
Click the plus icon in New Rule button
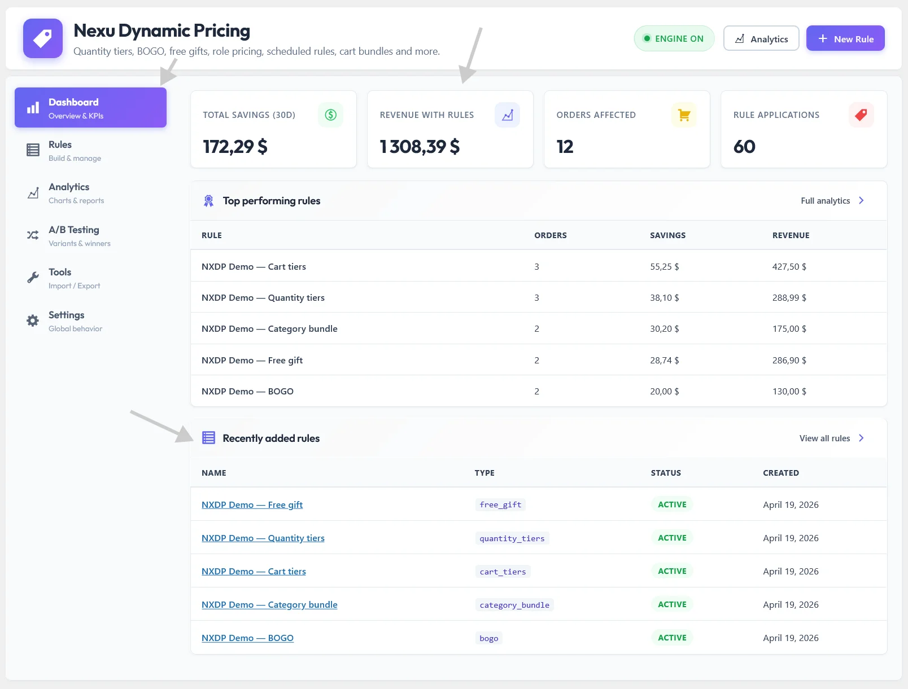pos(823,38)
